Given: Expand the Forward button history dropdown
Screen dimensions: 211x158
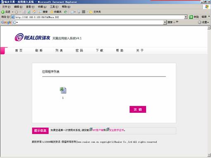Looking at the screenshot, I should pos(20,12).
